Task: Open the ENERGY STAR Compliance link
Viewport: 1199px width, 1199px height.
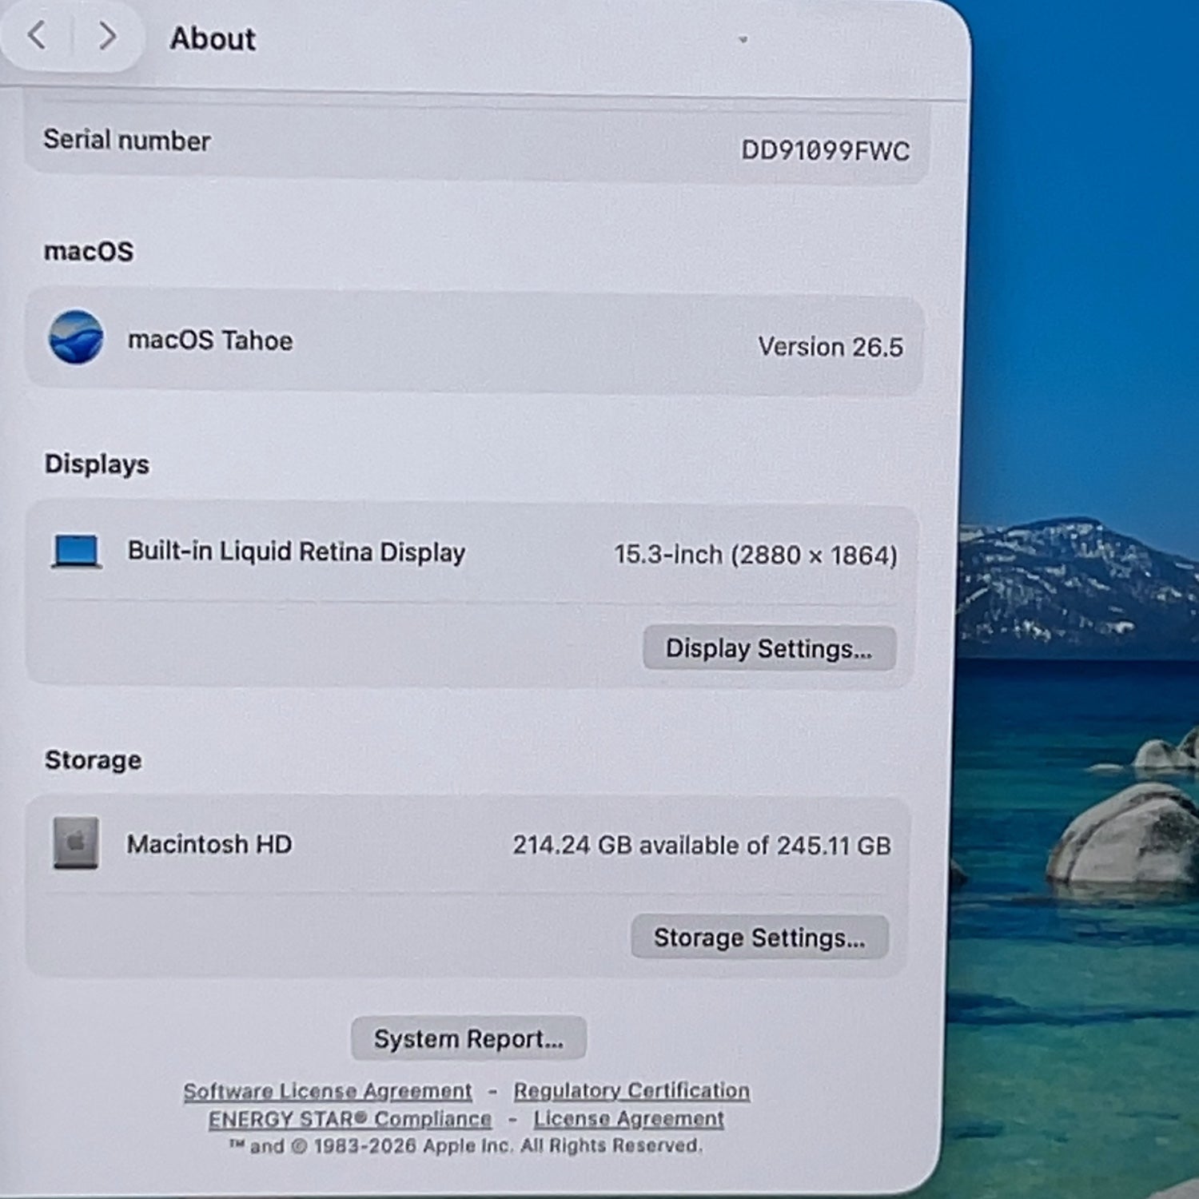Action: pos(350,1119)
